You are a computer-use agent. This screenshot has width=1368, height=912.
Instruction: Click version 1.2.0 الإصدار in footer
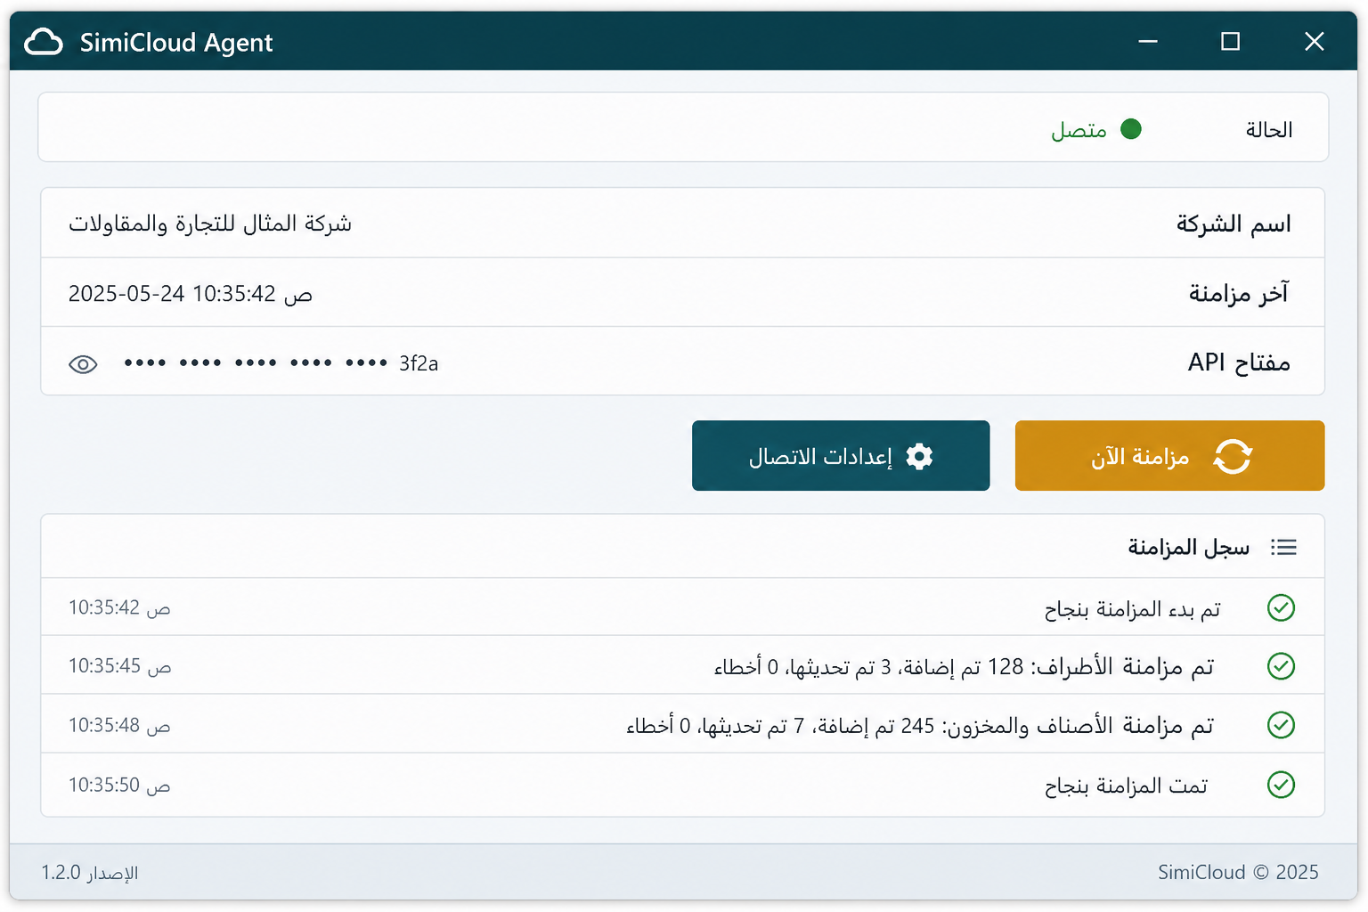tap(90, 873)
